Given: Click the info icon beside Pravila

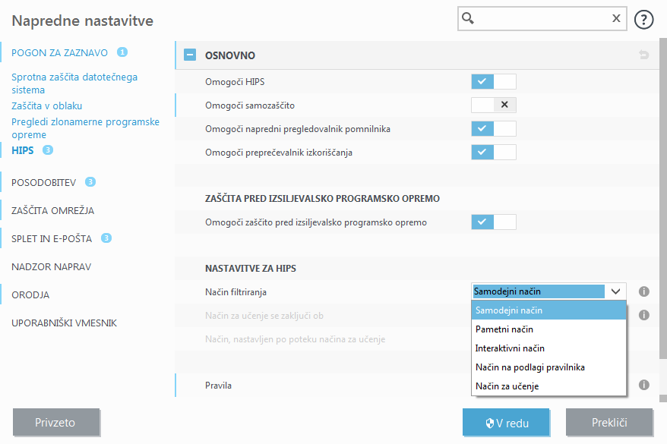Looking at the screenshot, I should (x=644, y=385).
